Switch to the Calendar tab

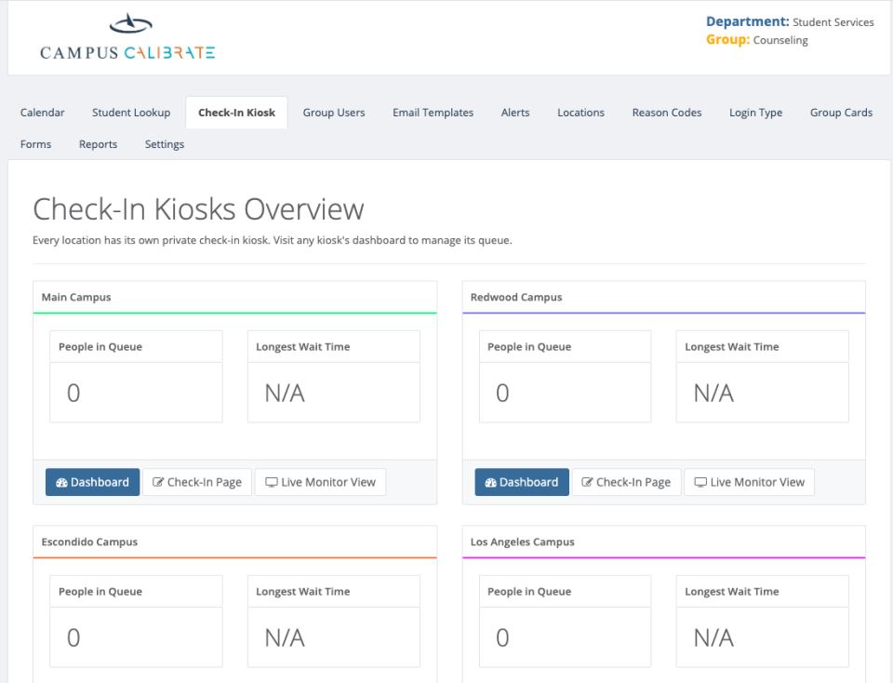pyautogui.click(x=43, y=113)
